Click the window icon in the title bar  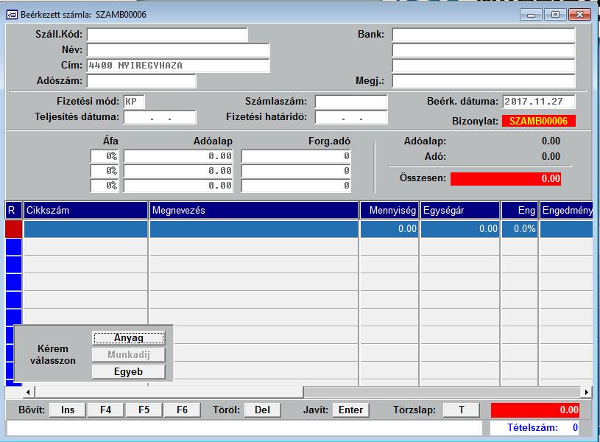12,15
